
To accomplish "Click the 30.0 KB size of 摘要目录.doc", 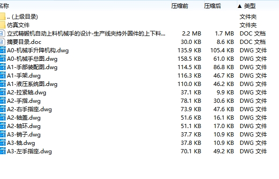I will pyautogui.click(x=191, y=42).
